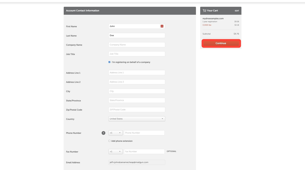305x170 pixels.
Task: Click into the Phone Number text field
Action: (144, 133)
